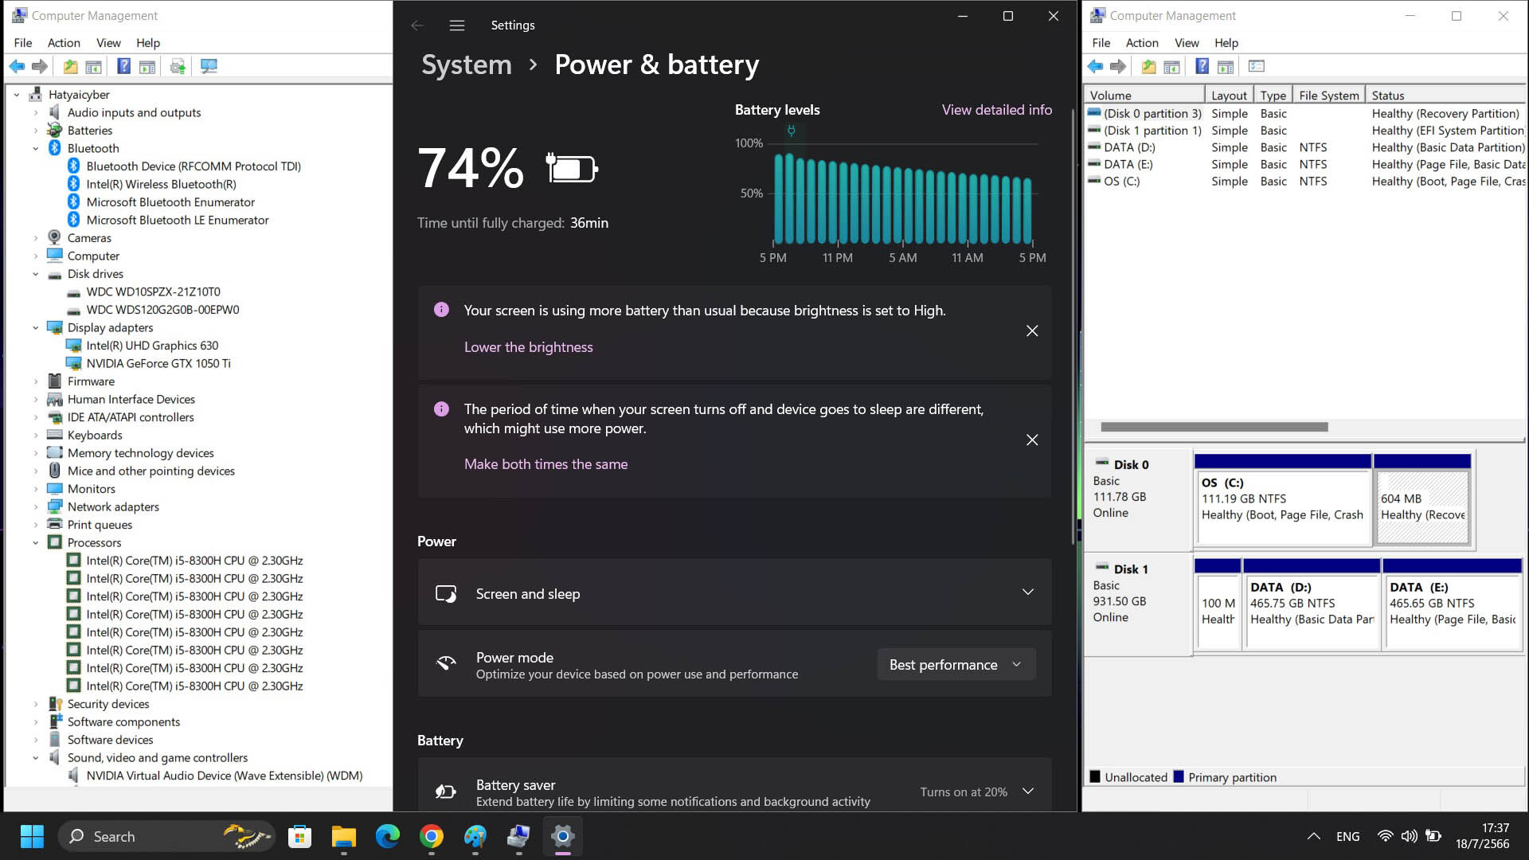Select Intel(R) Wireless Bluetooth(R) device

[161, 185]
